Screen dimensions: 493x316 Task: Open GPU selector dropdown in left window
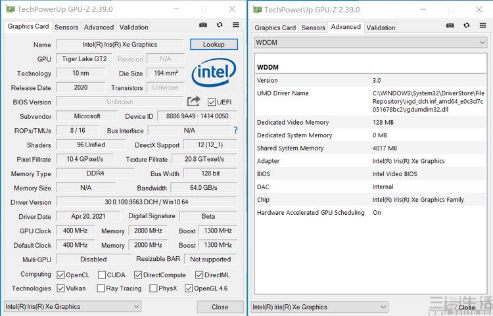click(x=72, y=306)
